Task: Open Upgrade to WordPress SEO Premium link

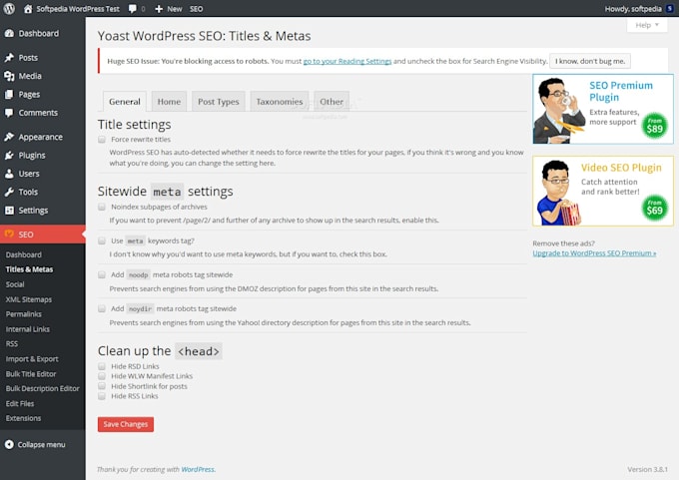Action: click(594, 253)
